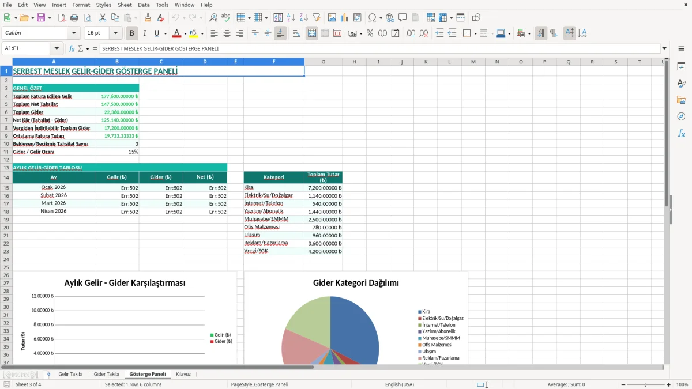692x389 pixels.
Task: Open the sidebar Styles panel
Action: (x=681, y=84)
